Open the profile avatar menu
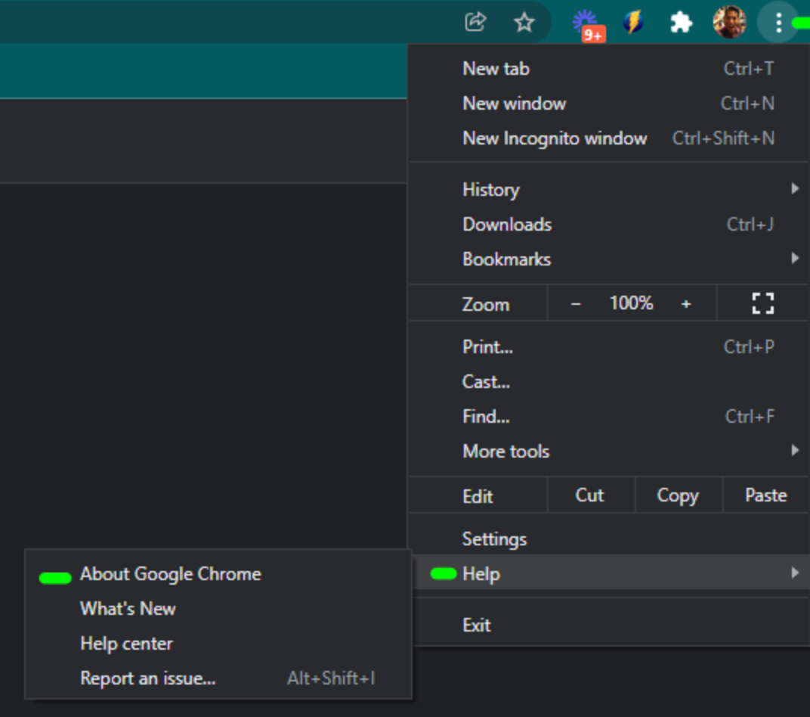Image resolution: width=810 pixels, height=717 pixels. tap(729, 22)
